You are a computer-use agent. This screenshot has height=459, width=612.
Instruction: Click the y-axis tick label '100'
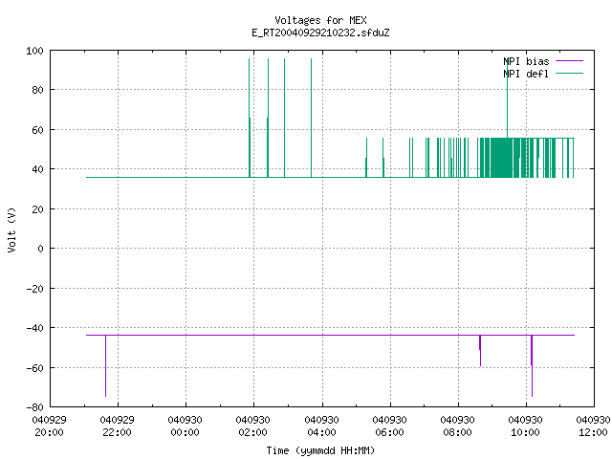tap(34, 51)
